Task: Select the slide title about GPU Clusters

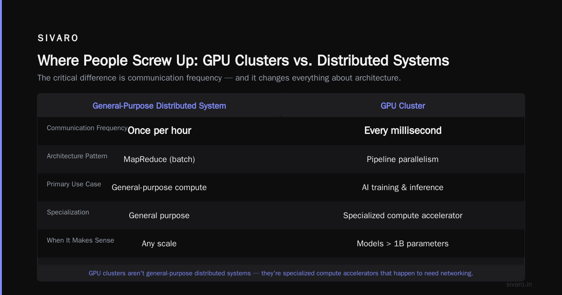Action: pyautogui.click(x=243, y=60)
